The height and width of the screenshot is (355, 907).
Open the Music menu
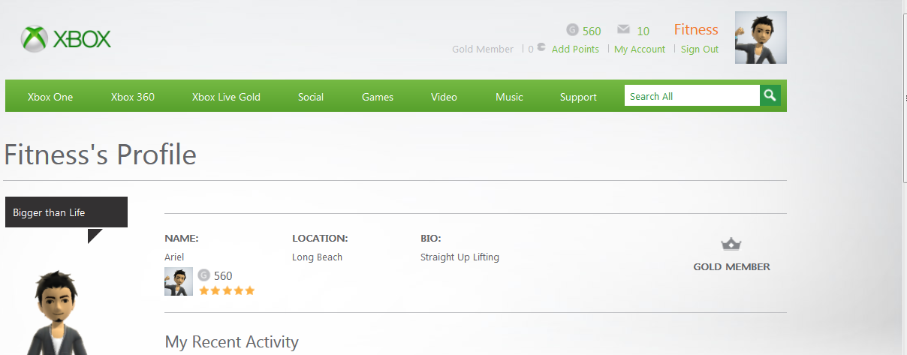(509, 97)
